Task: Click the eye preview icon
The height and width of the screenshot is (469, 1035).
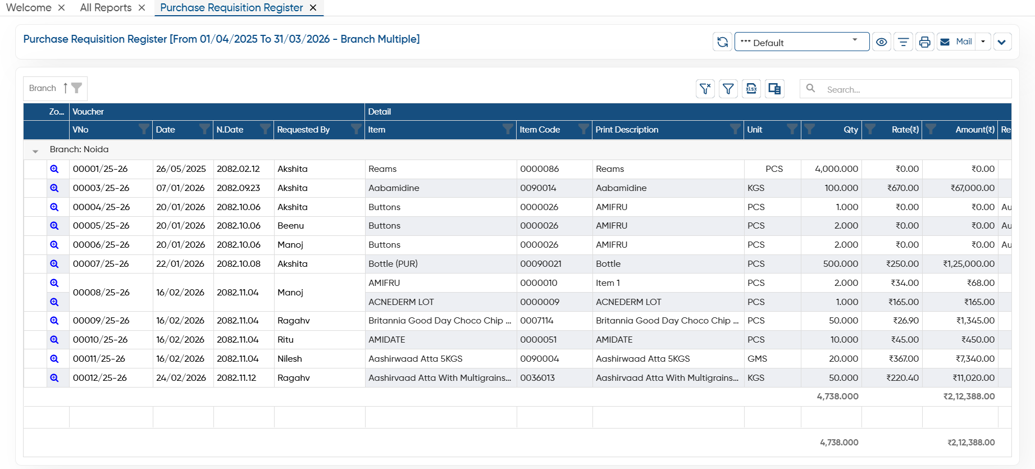Action: tap(882, 42)
